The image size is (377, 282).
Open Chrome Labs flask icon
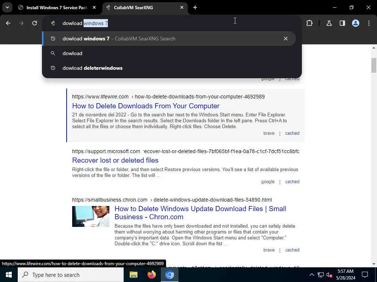329,23
